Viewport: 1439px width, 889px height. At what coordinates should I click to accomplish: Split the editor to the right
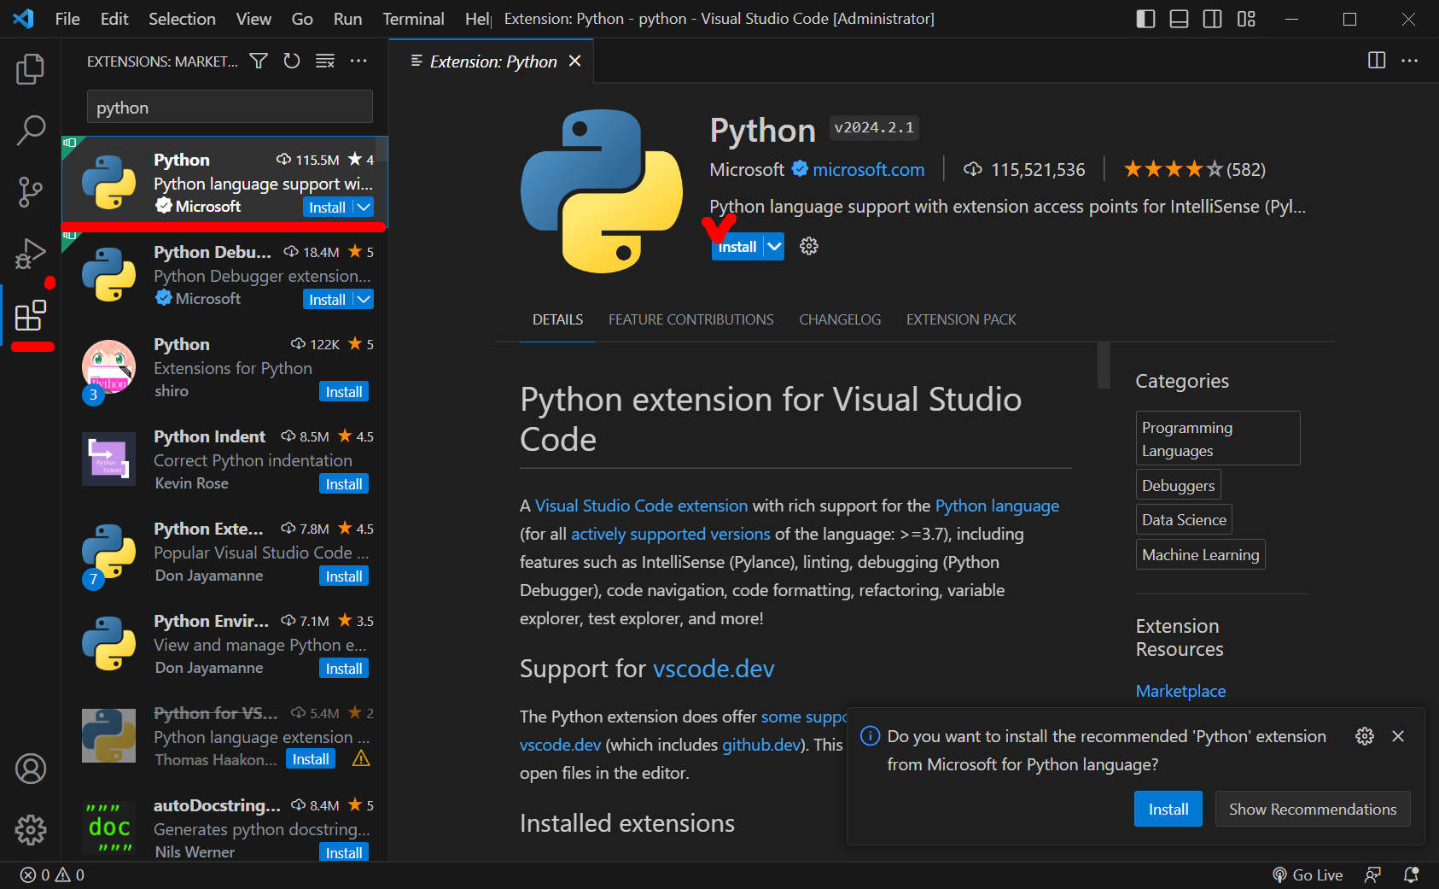1377,60
